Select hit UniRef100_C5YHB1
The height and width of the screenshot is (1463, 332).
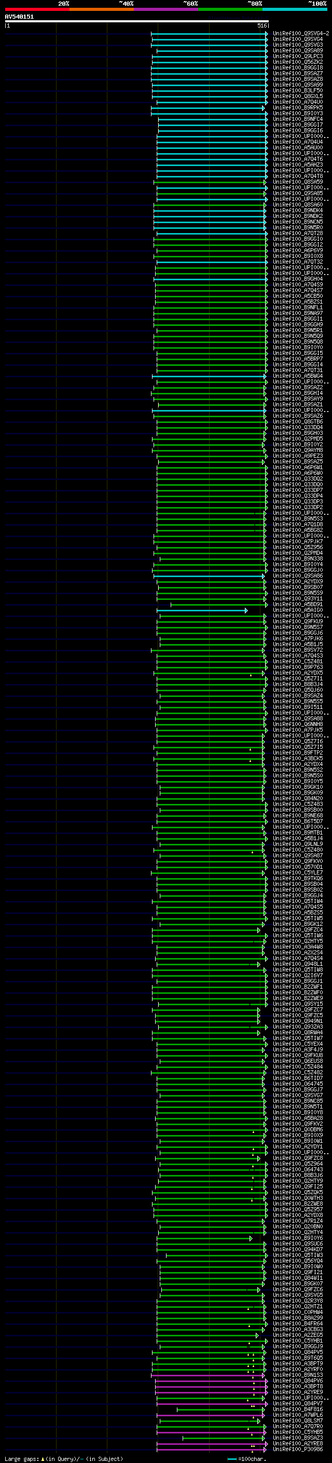pos(298,1341)
